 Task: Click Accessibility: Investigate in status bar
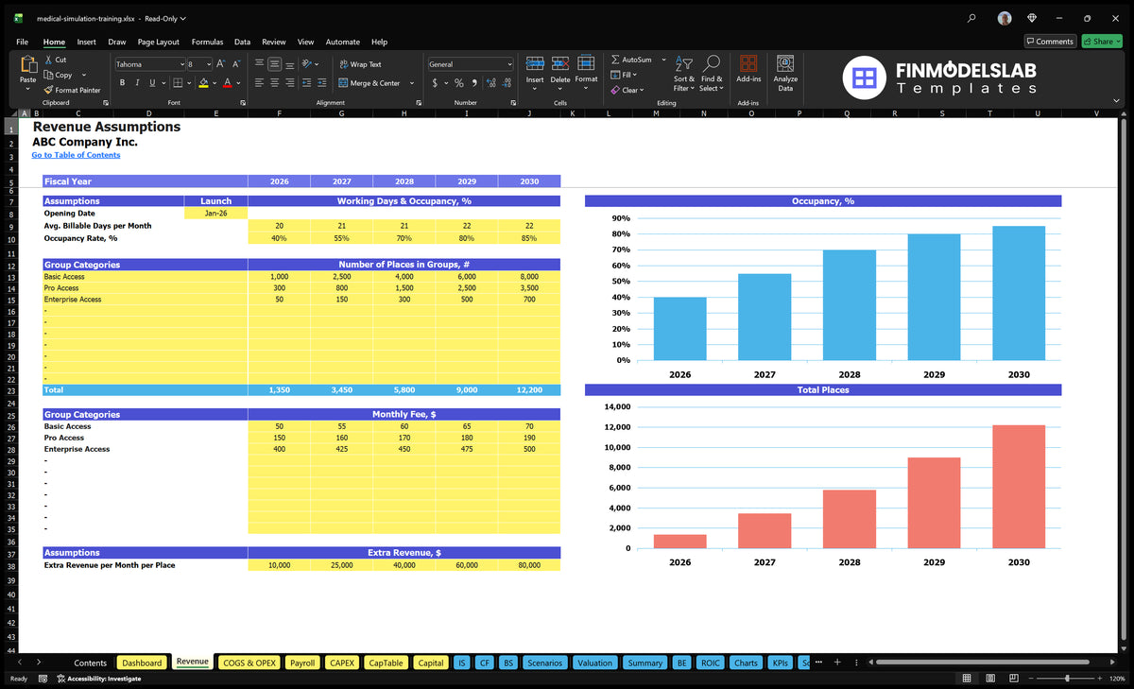(x=98, y=679)
